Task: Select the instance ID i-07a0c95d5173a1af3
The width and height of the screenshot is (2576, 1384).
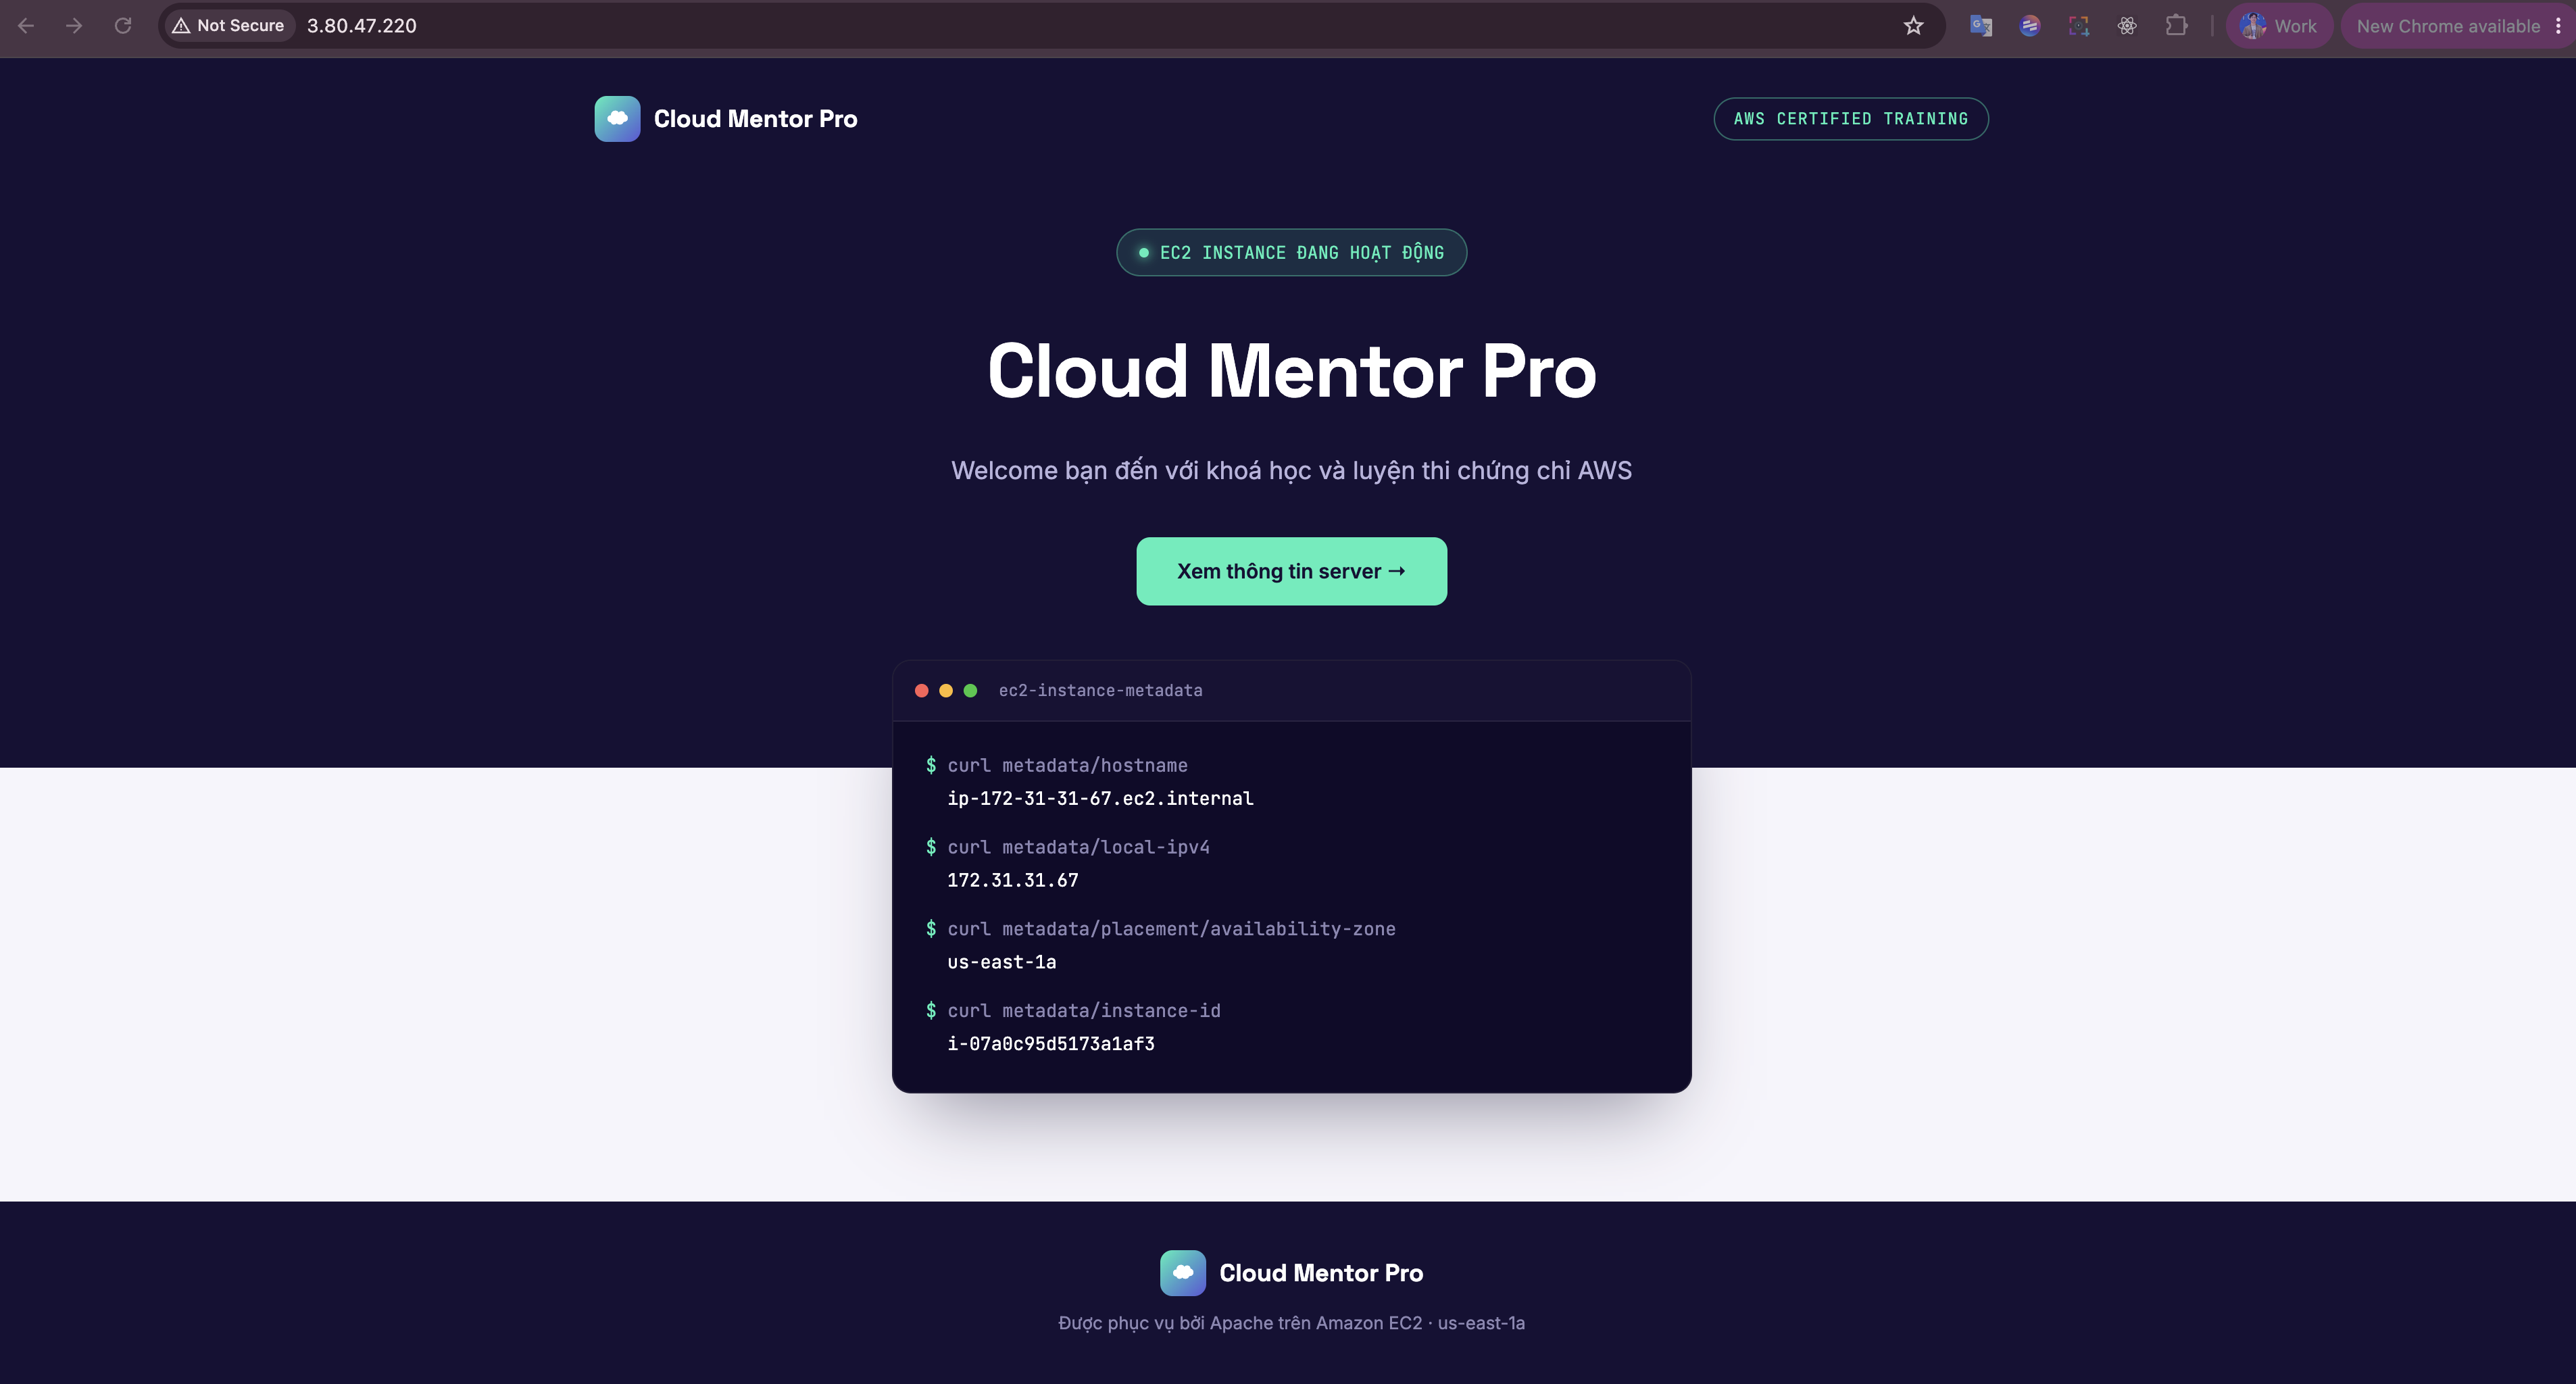Action: tap(1051, 1045)
